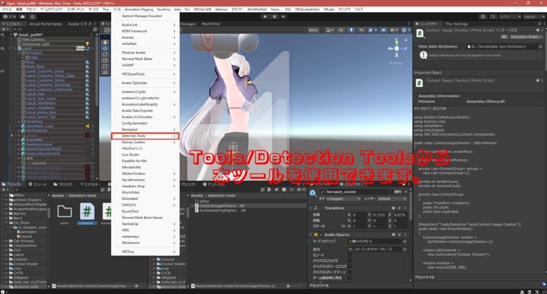Open Detection Tools submenu
Screen dimensions: 547x294
pyautogui.click(x=145, y=136)
